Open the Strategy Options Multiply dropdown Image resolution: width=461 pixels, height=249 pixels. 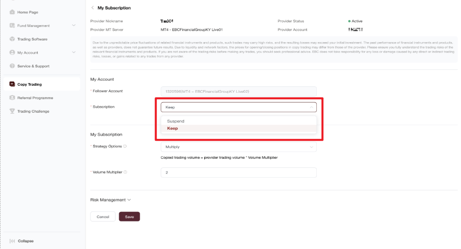[x=238, y=147]
